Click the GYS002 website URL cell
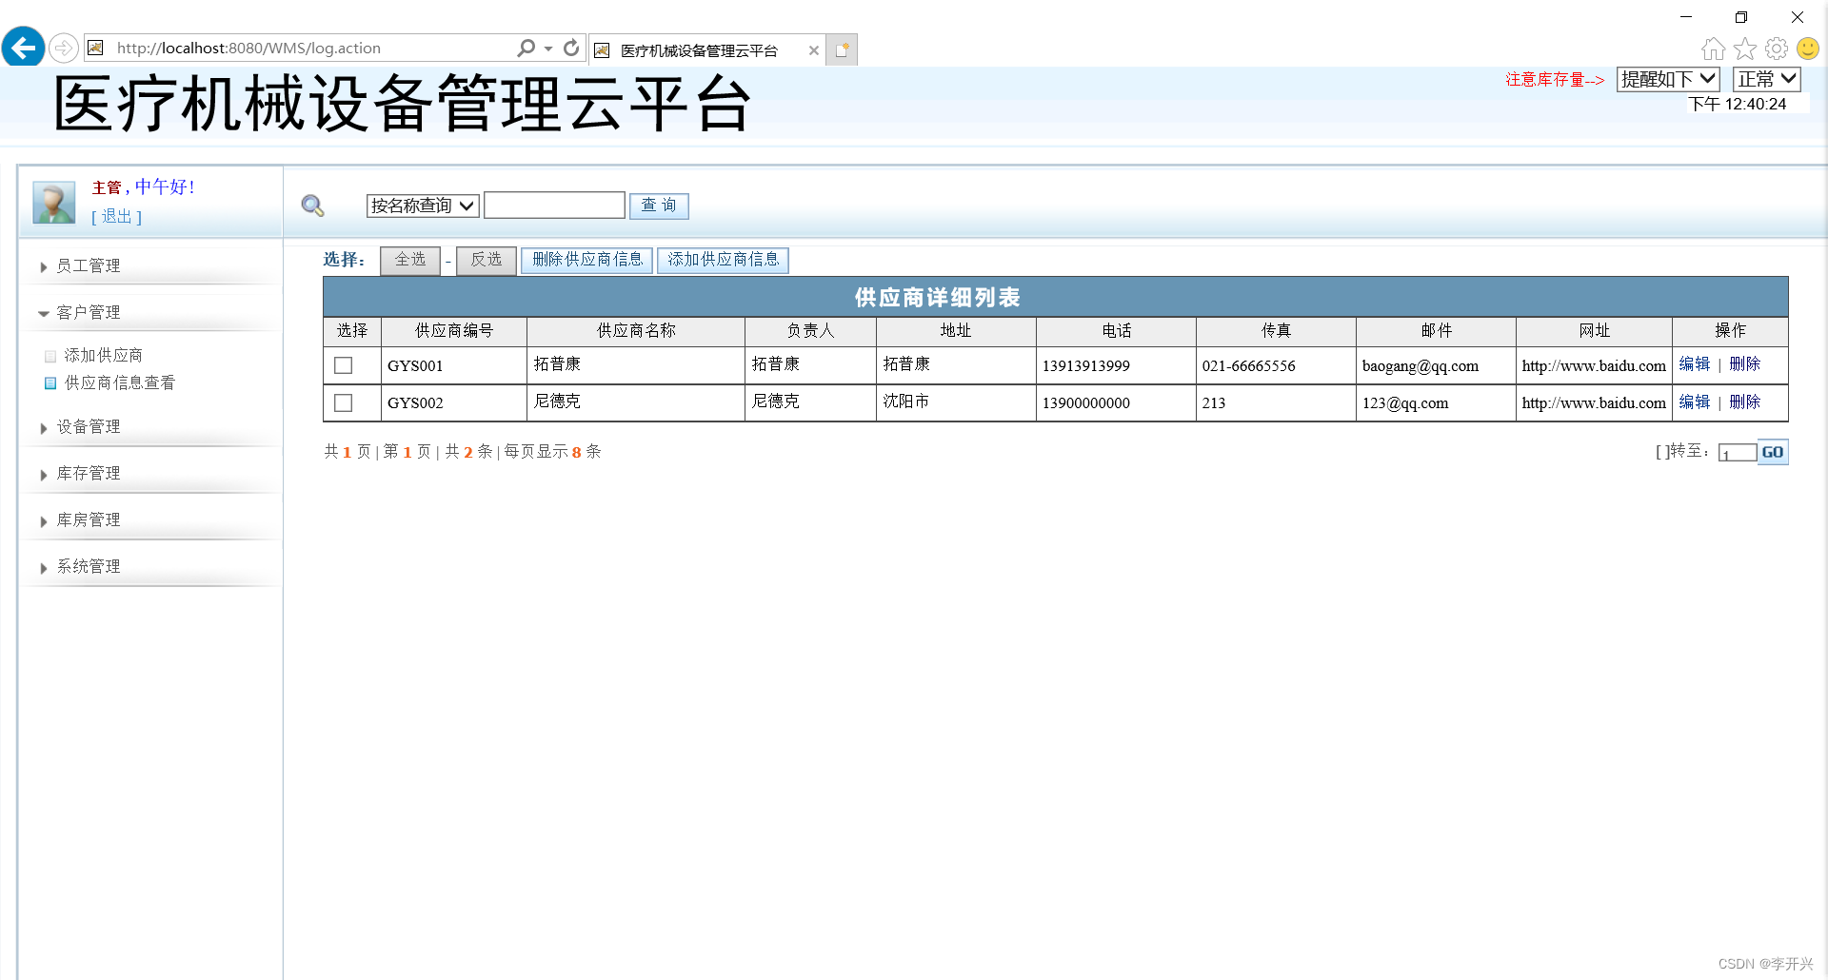The image size is (1828, 980). [x=1594, y=403]
